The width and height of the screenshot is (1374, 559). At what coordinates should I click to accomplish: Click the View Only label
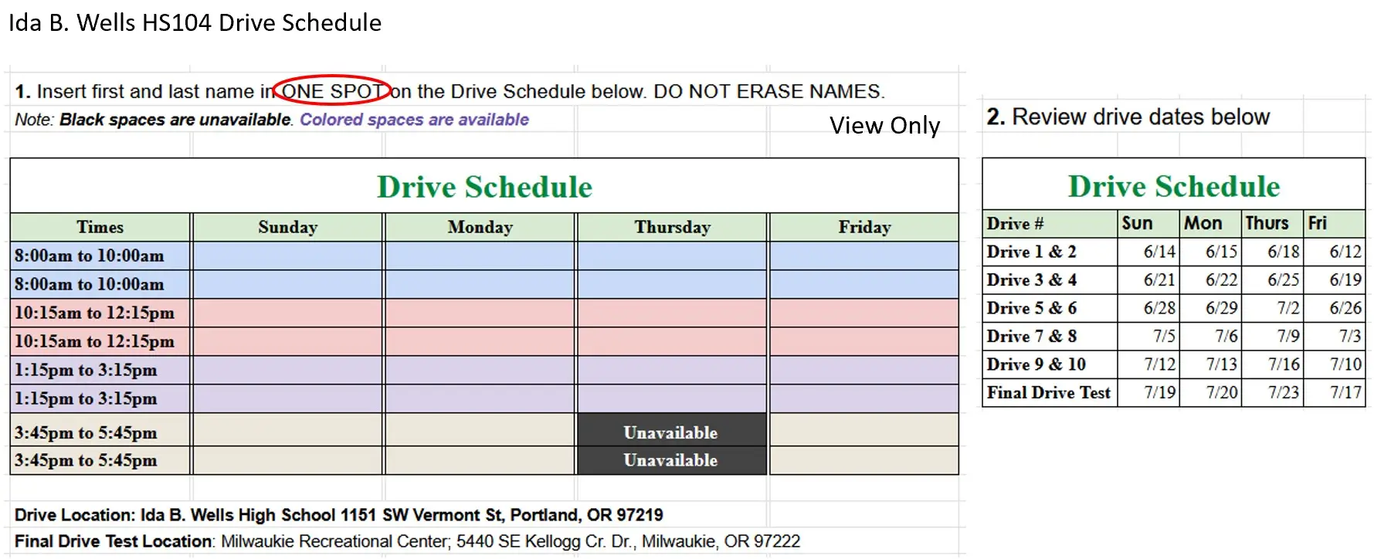point(884,125)
